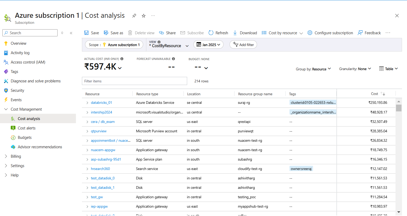Expand the Settings section
The height and width of the screenshot is (216, 407).
point(6,166)
